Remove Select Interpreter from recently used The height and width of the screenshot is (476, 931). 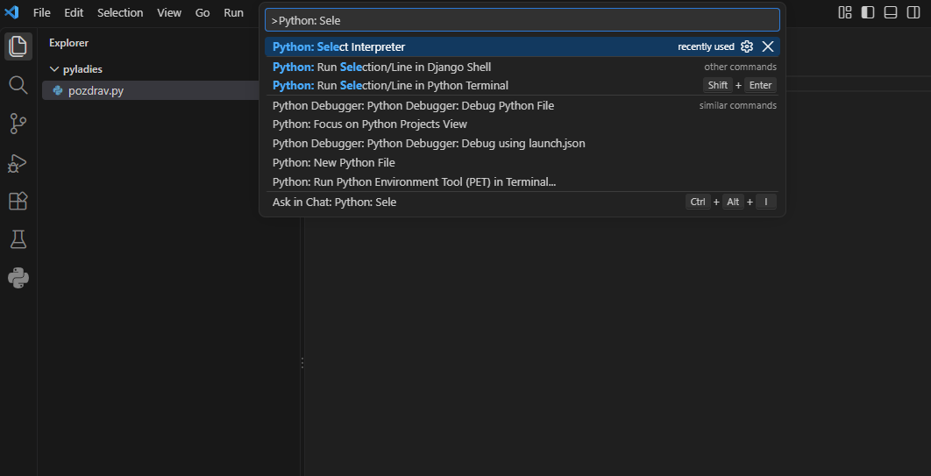768,46
